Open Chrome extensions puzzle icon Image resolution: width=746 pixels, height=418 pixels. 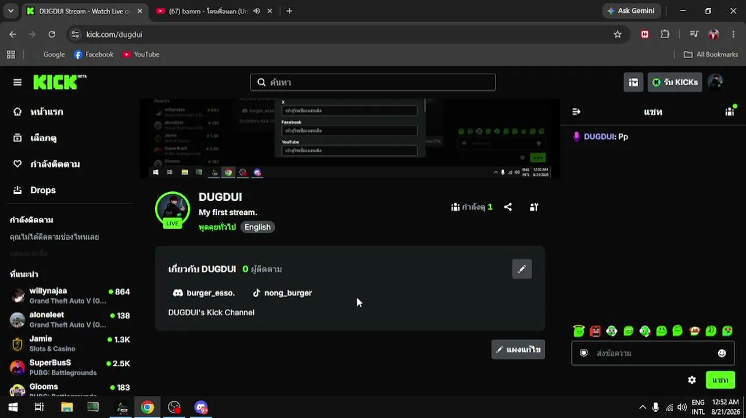point(665,34)
